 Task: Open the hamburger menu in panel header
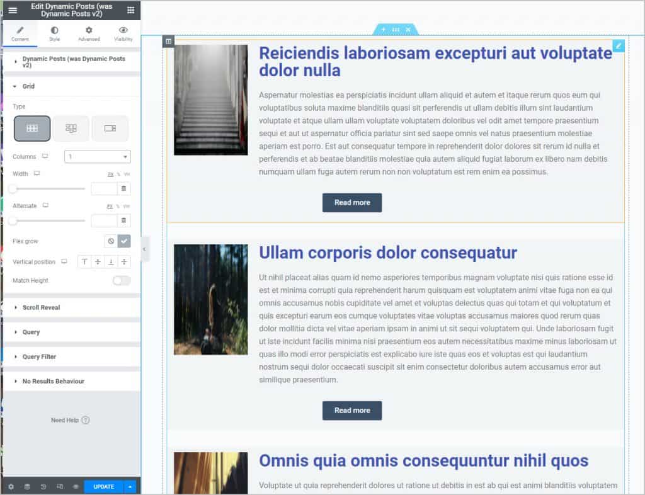point(13,10)
